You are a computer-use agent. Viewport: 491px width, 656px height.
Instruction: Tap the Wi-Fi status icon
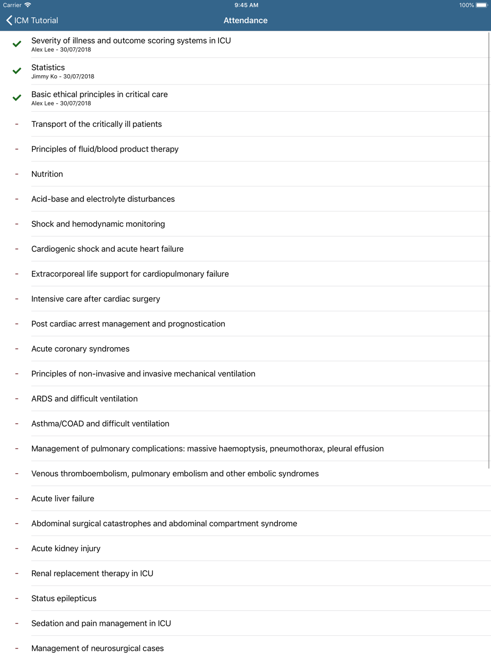click(x=28, y=5)
